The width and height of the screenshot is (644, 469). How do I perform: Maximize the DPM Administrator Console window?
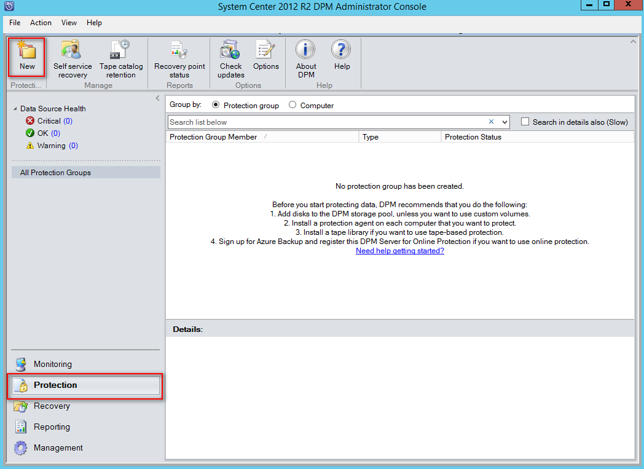(607, 5)
